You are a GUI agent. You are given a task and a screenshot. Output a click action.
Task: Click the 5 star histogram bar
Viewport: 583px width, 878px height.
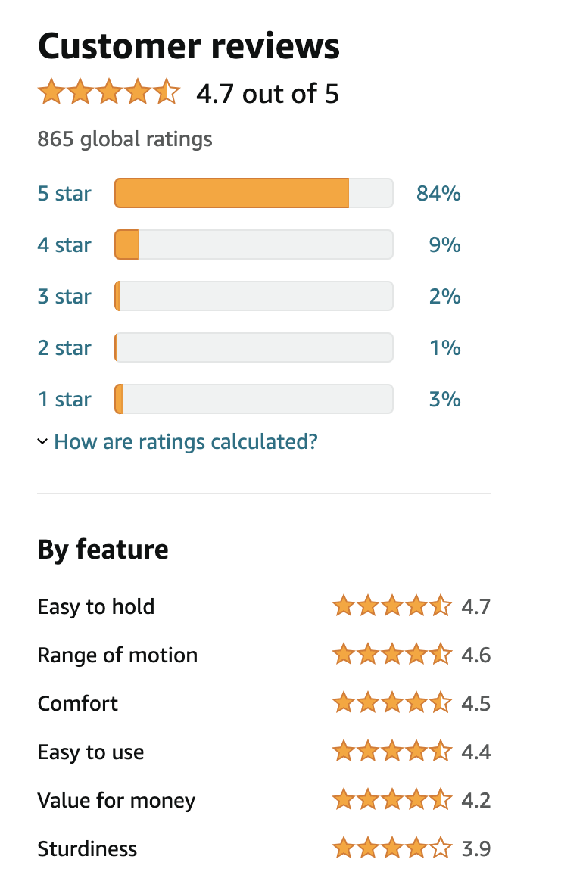254,194
